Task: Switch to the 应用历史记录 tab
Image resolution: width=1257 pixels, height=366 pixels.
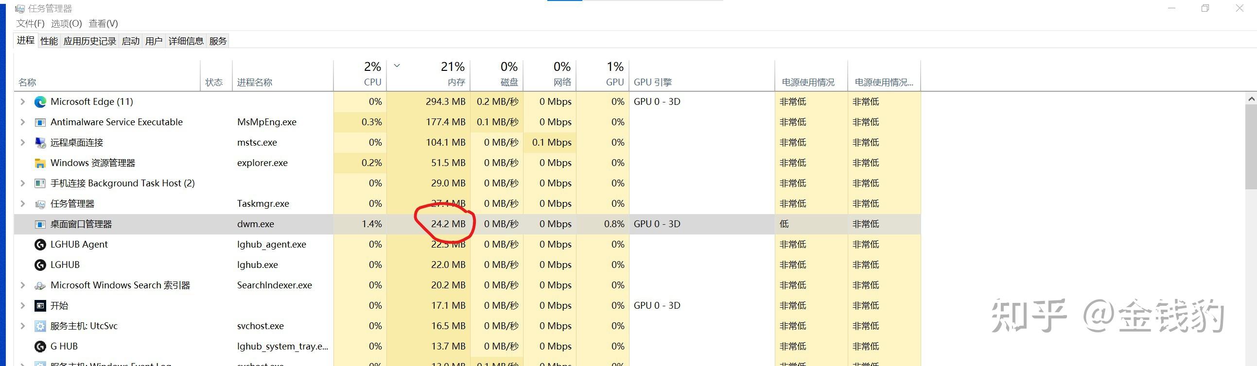Action: [x=90, y=41]
